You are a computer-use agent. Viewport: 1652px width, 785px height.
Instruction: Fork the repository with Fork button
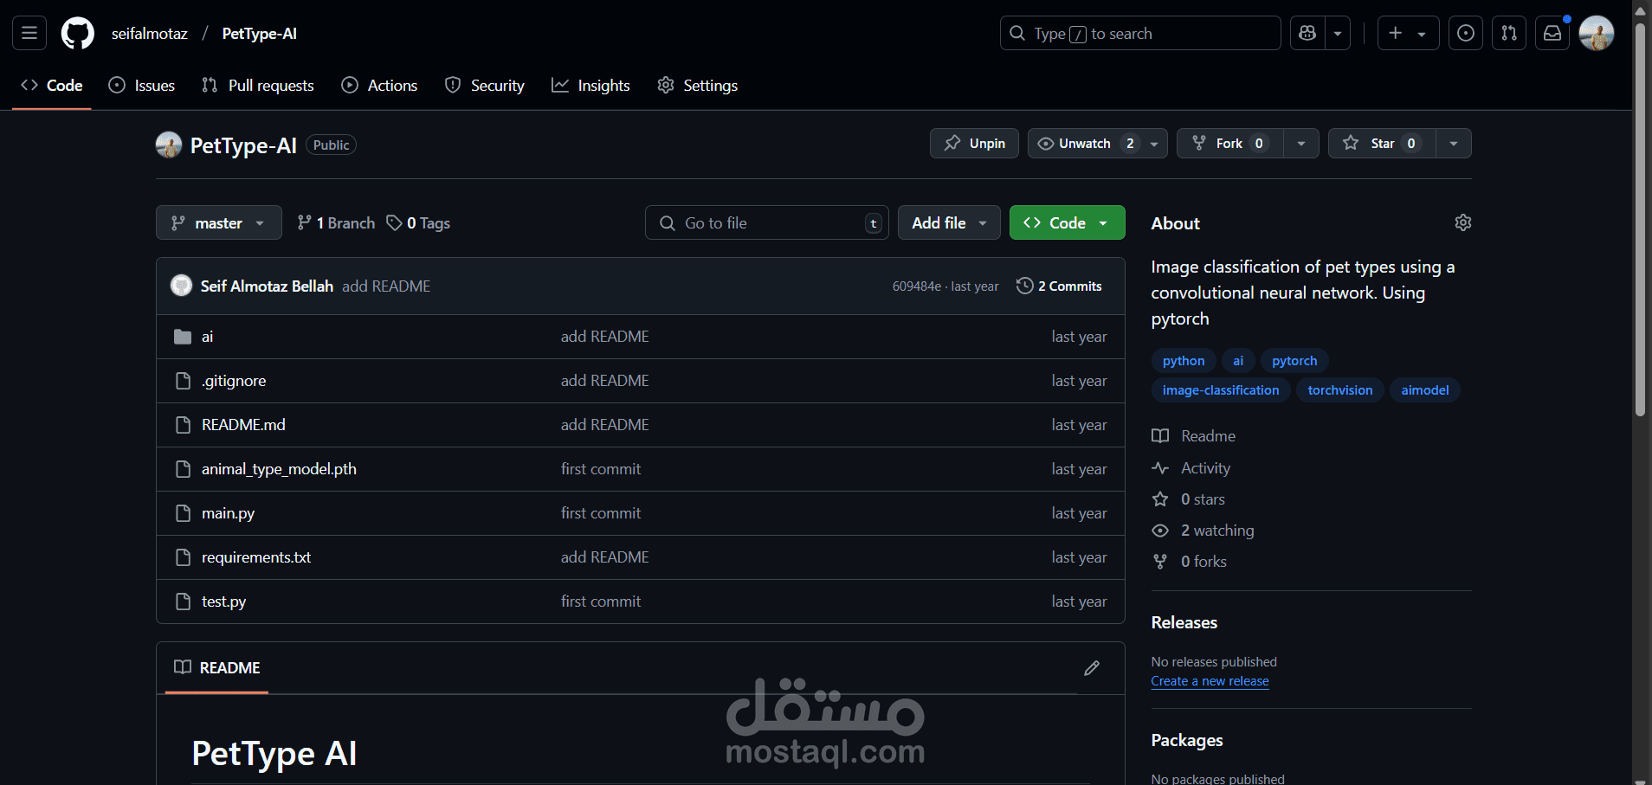(1229, 143)
